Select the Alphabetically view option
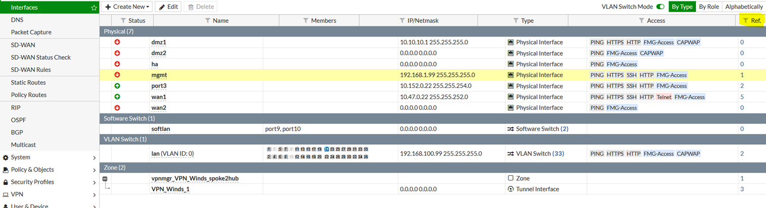The image size is (766, 208). point(743,7)
